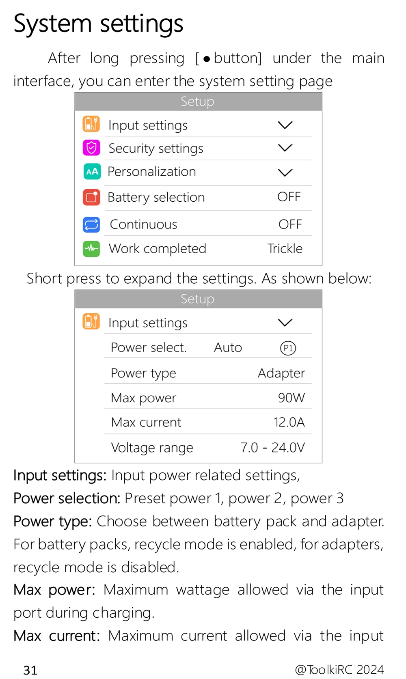
Task: Select the Max power 90W row
Action: [208, 397]
